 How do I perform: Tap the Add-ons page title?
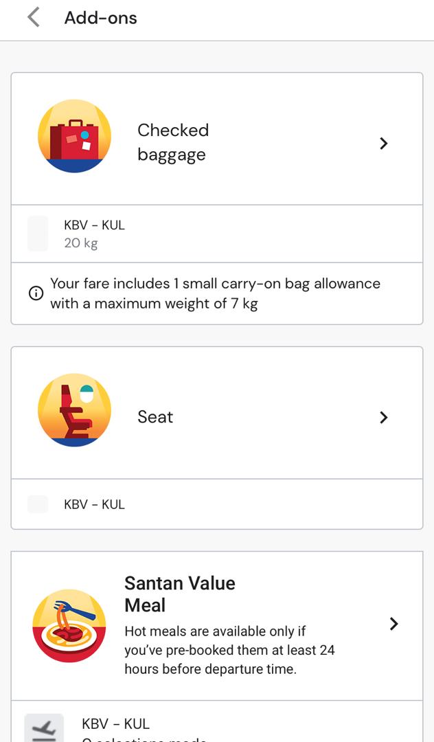pos(101,18)
